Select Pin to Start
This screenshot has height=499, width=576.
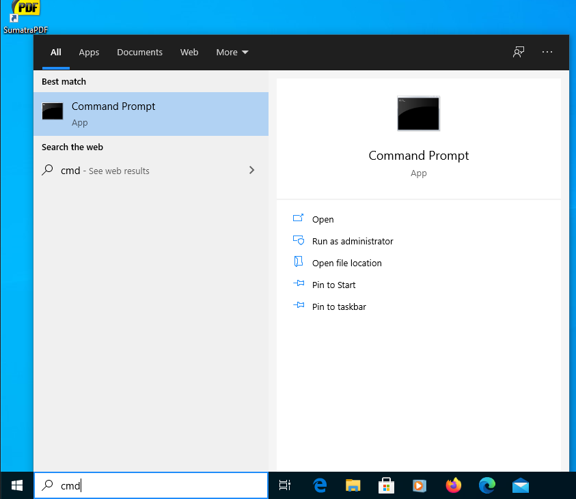333,285
